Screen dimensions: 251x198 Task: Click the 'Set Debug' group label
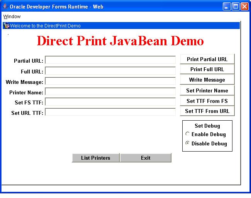[x=207, y=126]
